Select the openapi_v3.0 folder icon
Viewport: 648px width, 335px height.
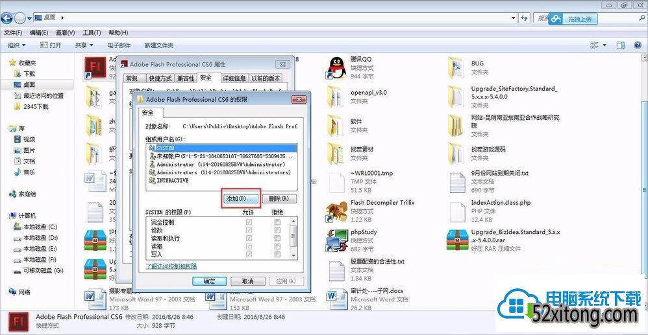[x=336, y=97]
